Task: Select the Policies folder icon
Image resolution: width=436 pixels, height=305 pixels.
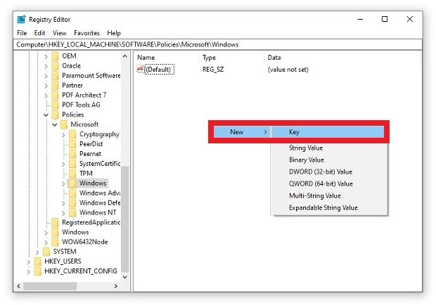Action: pos(56,115)
